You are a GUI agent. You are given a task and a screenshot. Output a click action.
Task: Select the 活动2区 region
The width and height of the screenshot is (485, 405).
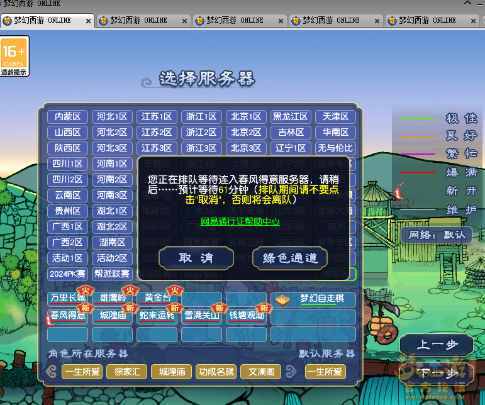[112, 258]
